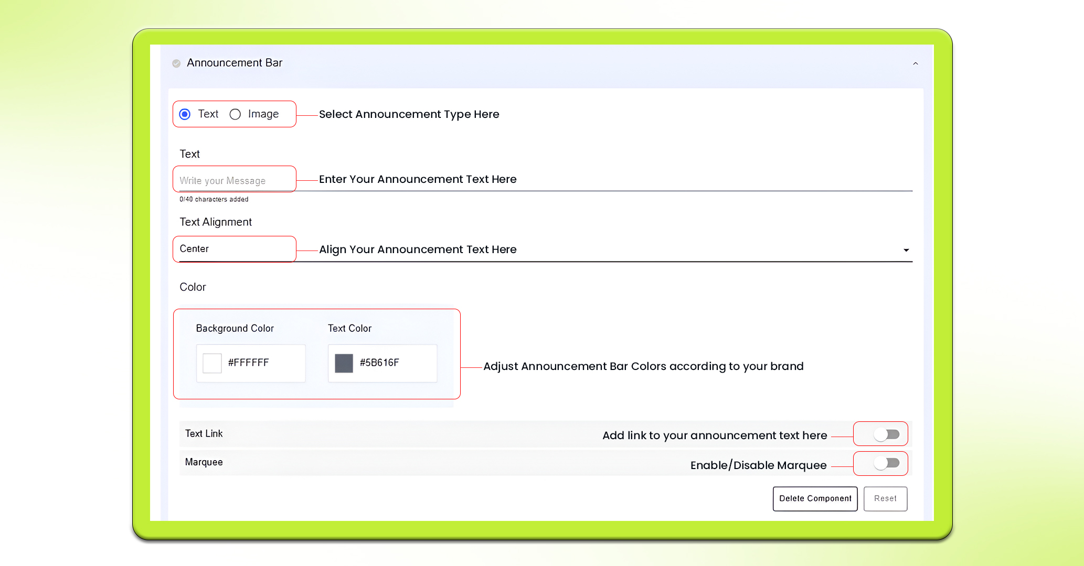Screen dimensions: 1084x566
Task: Select the Text announcement type radio
Action: tap(185, 114)
